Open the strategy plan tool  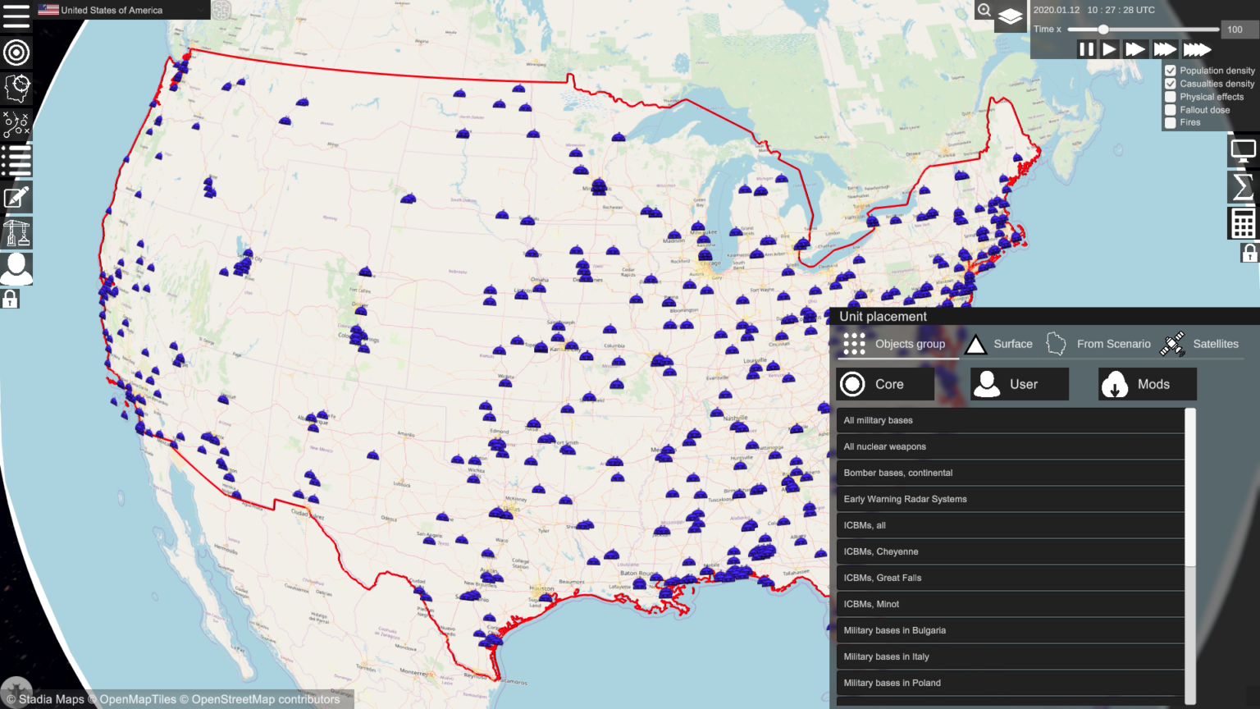point(16,124)
